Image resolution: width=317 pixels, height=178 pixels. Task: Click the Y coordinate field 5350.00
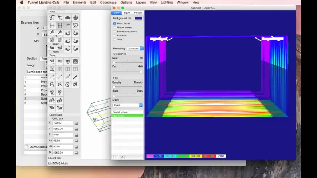point(63,129)
